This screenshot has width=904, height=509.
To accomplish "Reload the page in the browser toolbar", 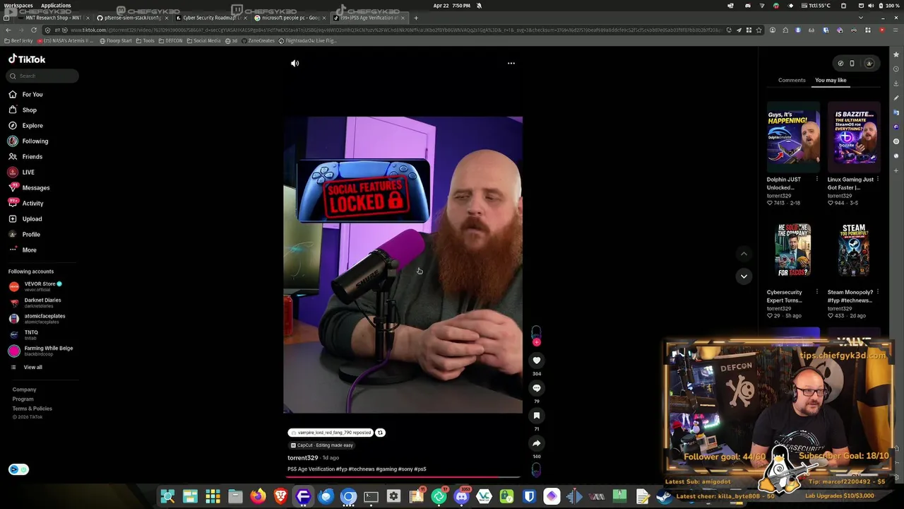I will [x=34, y=30].
